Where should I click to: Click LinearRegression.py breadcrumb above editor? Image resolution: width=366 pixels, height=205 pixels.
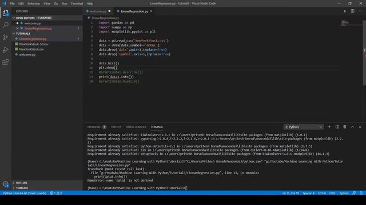point(105,18)
